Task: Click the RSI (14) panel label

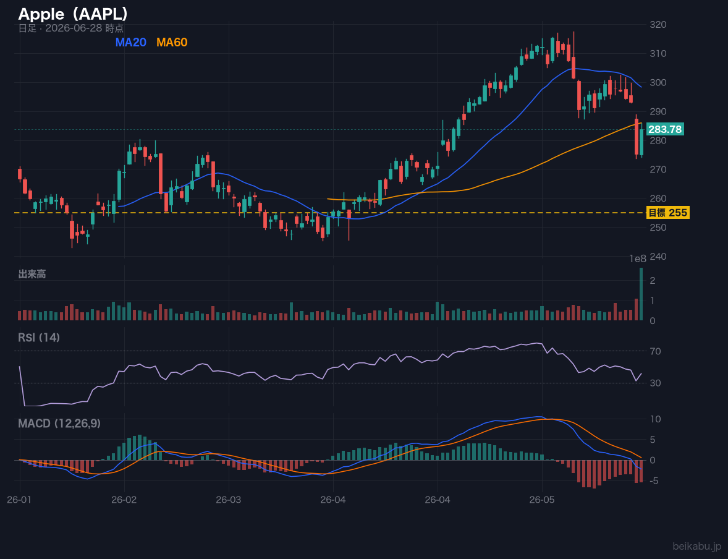Action: [39, 338]
